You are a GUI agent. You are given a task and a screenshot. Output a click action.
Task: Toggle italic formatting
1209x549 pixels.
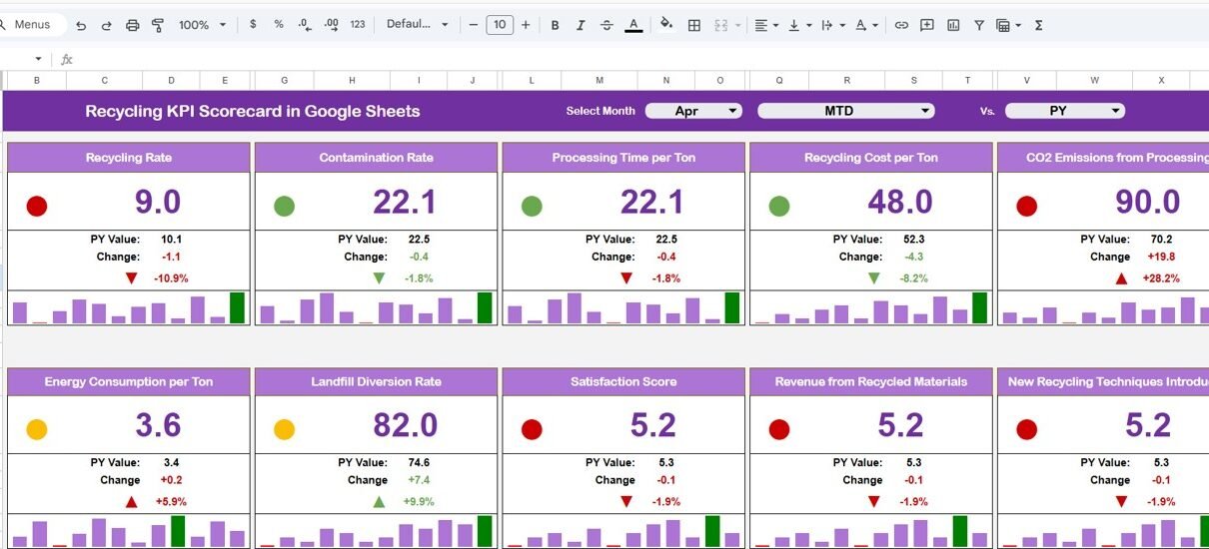pos(581,25)
